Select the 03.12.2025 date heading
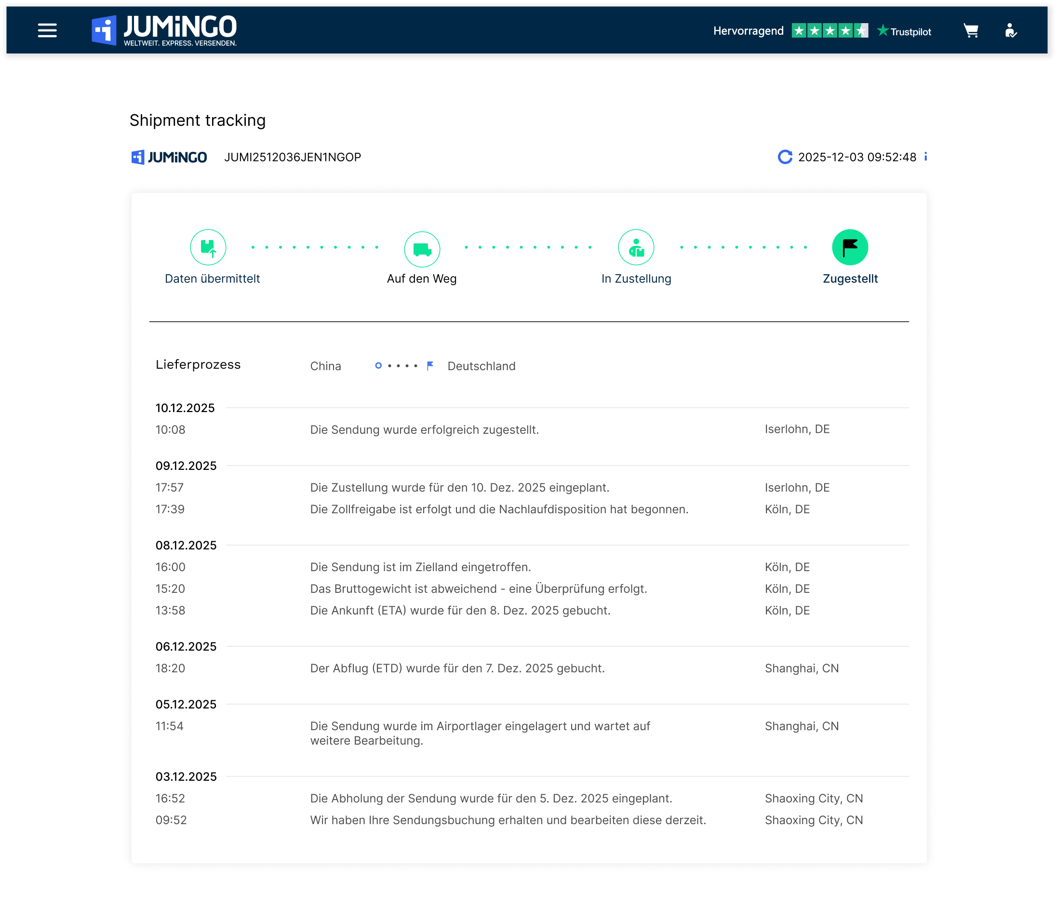1057x921 pixels. tap(186, 776)
